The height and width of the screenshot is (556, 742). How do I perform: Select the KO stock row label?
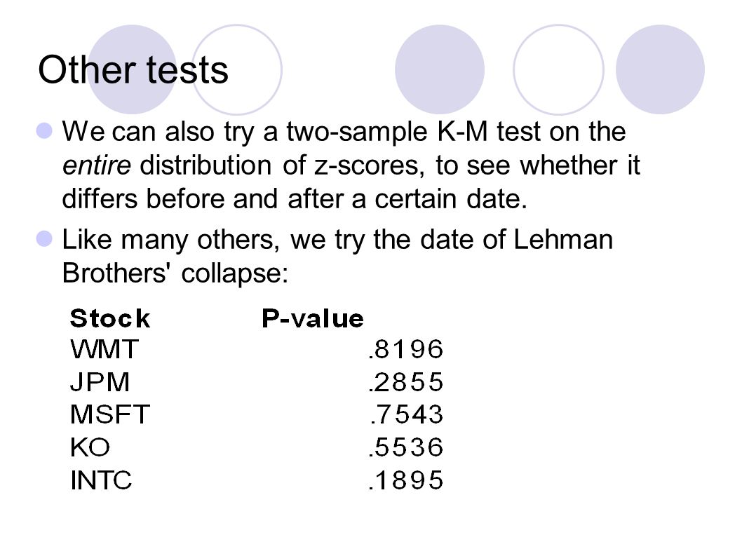pyautogui.click(x=90, y=447)
